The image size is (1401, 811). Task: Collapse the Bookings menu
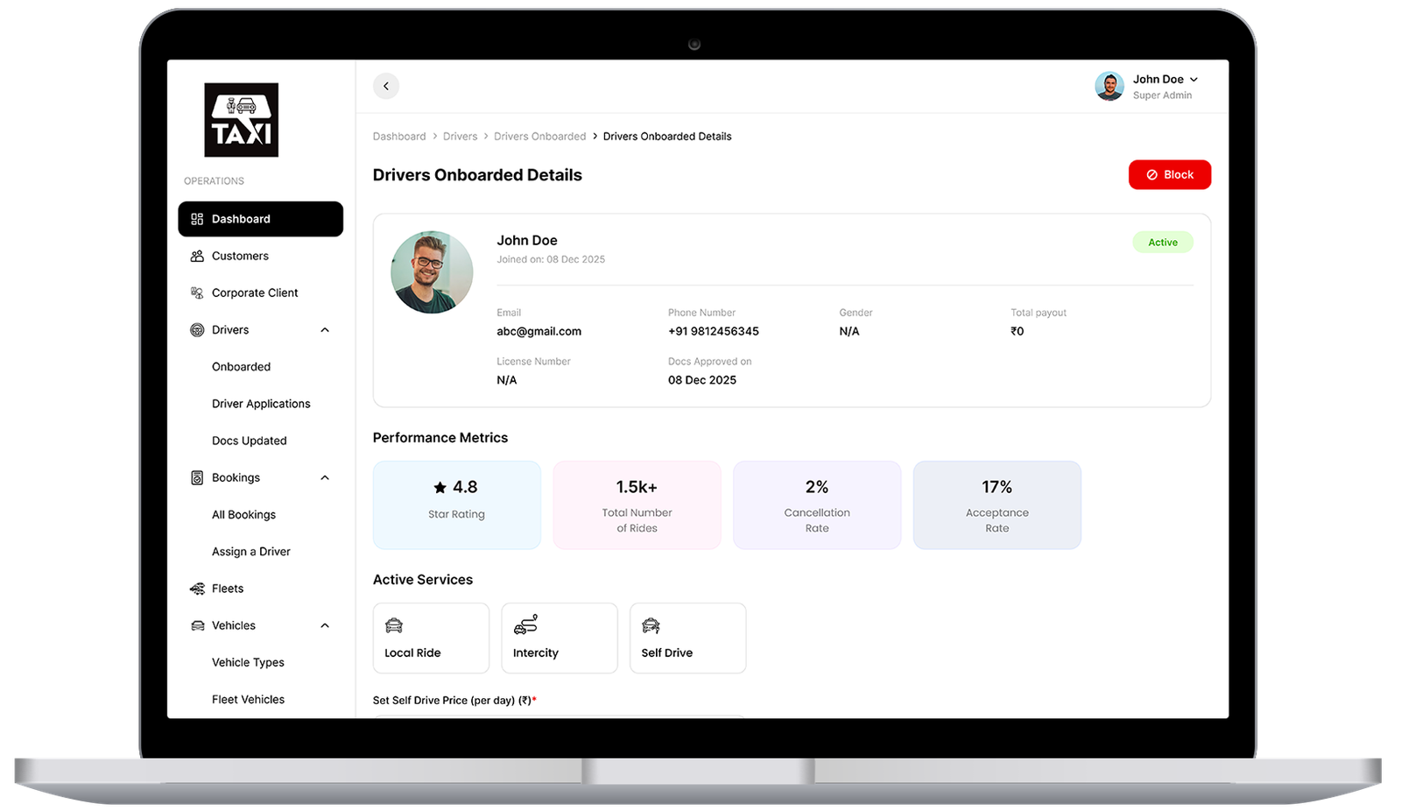point(325,477)
